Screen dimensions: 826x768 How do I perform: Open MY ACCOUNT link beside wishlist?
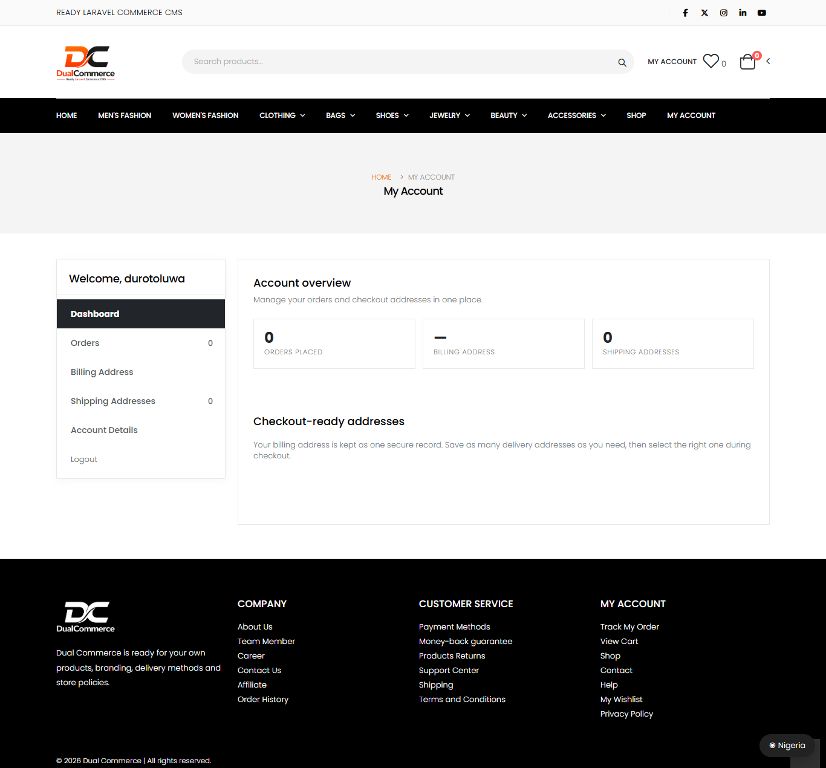point(672,62)
